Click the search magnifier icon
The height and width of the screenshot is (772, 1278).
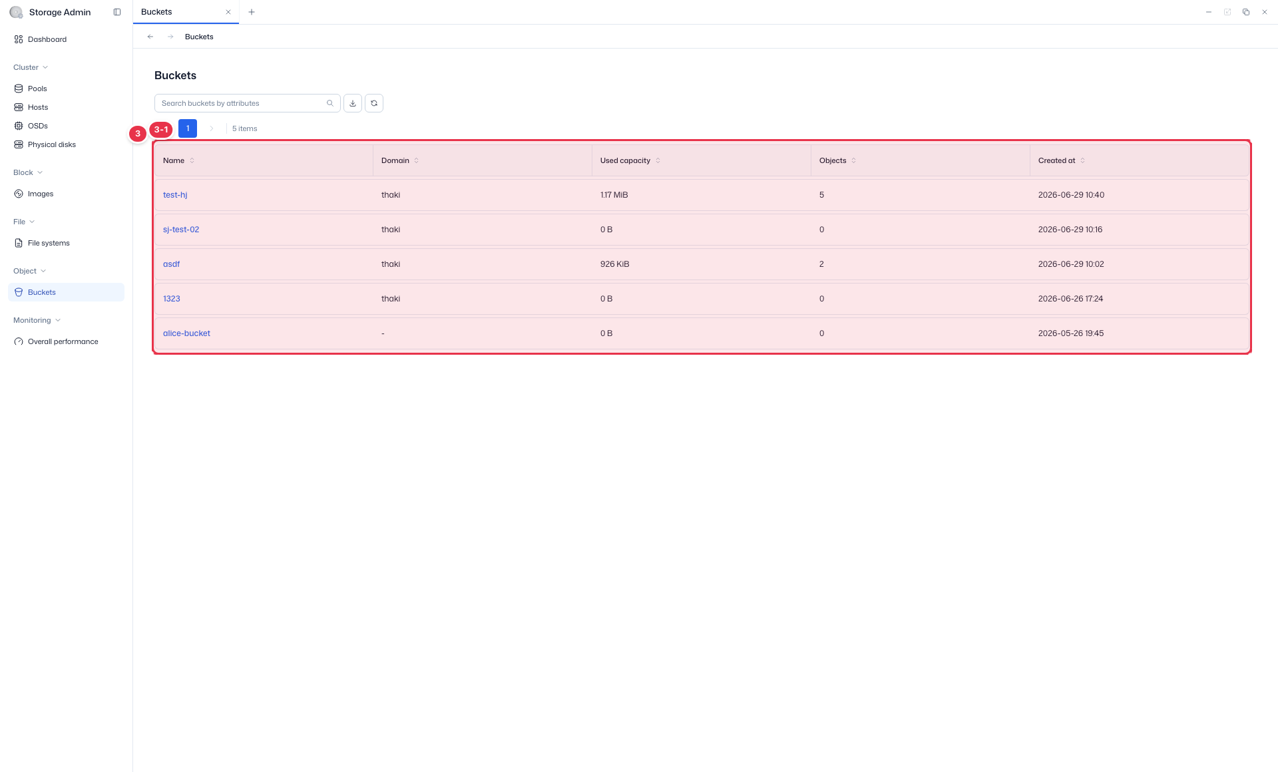point(330,103)
